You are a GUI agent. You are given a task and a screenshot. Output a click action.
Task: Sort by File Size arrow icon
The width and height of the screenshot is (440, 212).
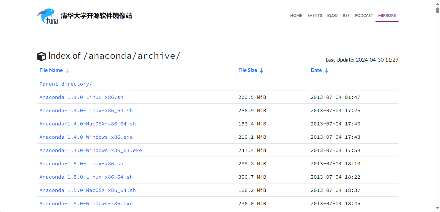point(261,70)
